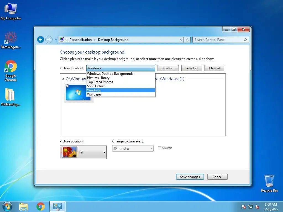Open the Recycle Bin
283x212 pixels.
point(269,183)
